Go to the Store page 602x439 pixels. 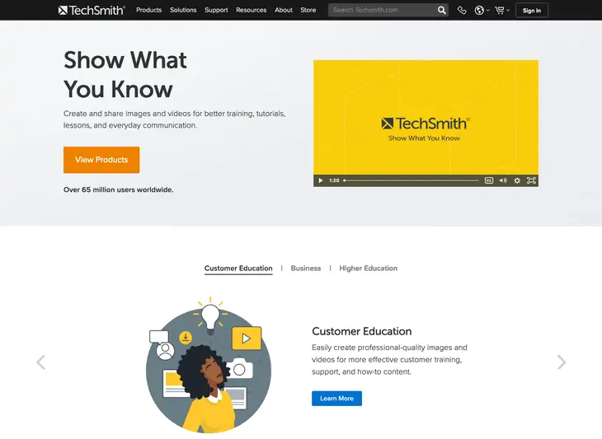[x=308, y=10]
